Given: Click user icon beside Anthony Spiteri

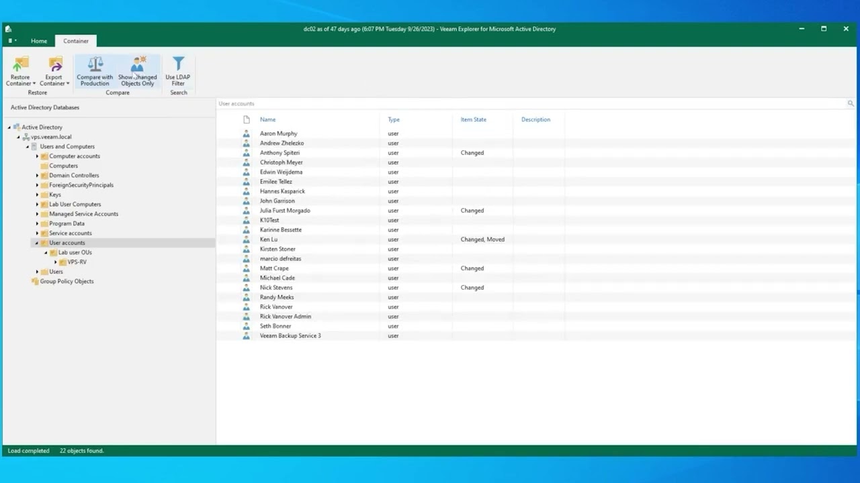Looking at the screenshot, I should pos(246,153).
